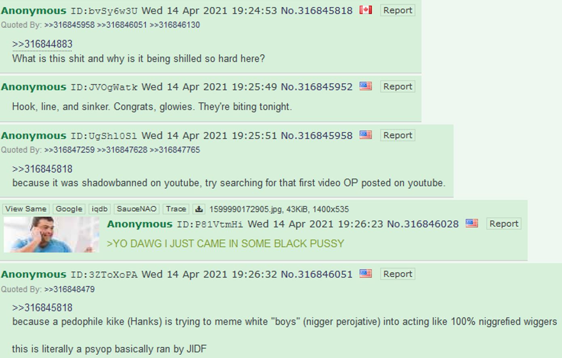Click the SauceNAO button

[137, 209]
